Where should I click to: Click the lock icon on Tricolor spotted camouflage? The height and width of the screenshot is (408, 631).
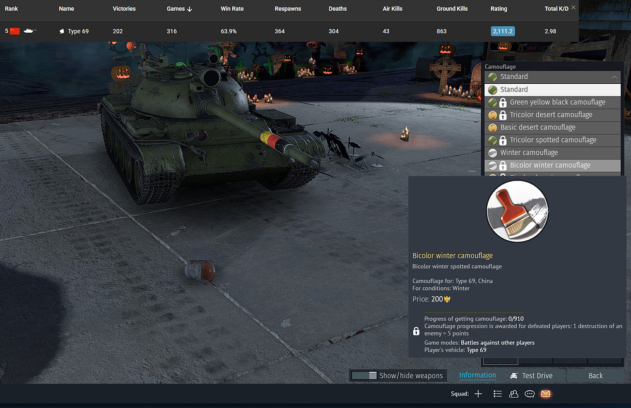[503, 141]
